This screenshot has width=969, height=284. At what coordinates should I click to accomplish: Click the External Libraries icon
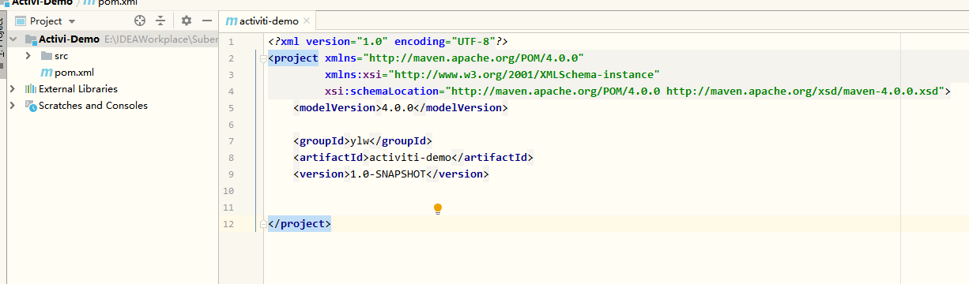[x=31, y=89]
